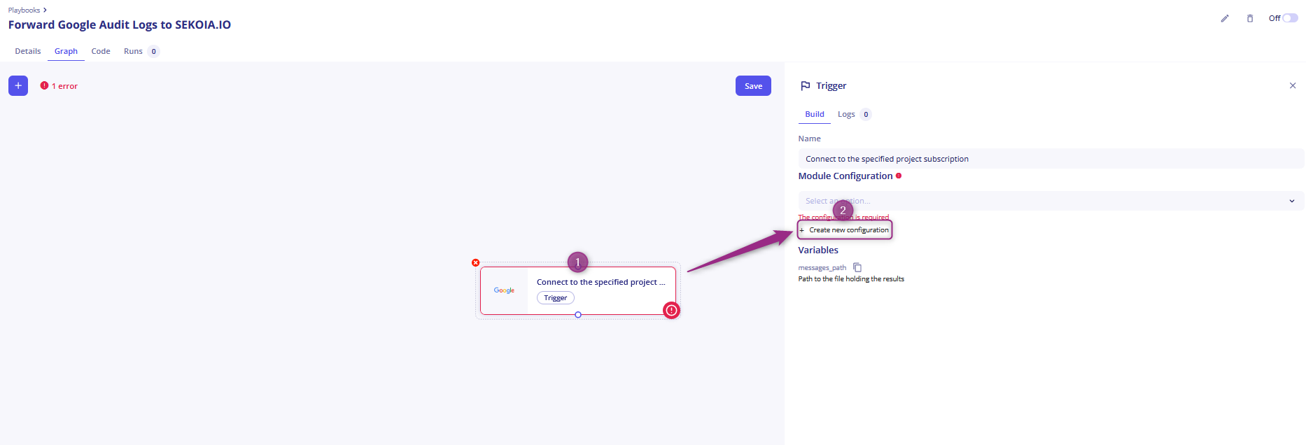Screen dimensions: 1306x445
Task: Remove node with red X icon
Action: pos(476,263)
